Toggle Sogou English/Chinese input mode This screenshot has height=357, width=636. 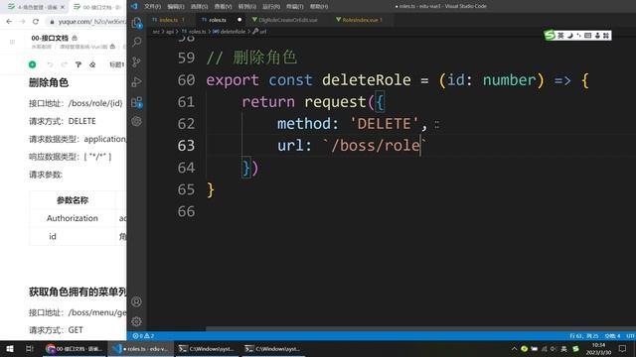pyautogui.click(x=560, y=36)
